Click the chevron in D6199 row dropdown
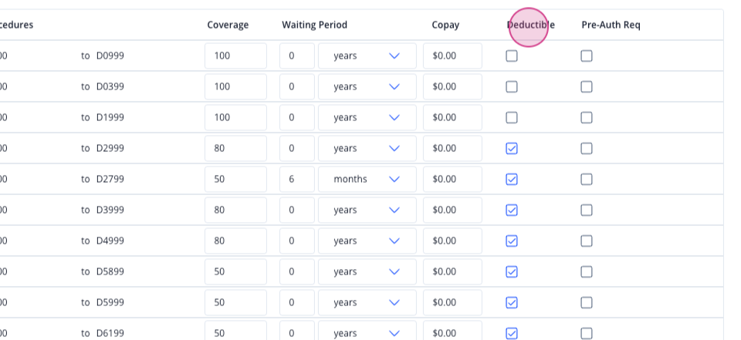 [x=394, y=333]
